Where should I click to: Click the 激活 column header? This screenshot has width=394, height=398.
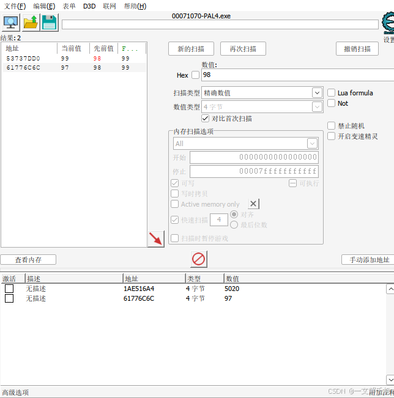coord(13,279)
